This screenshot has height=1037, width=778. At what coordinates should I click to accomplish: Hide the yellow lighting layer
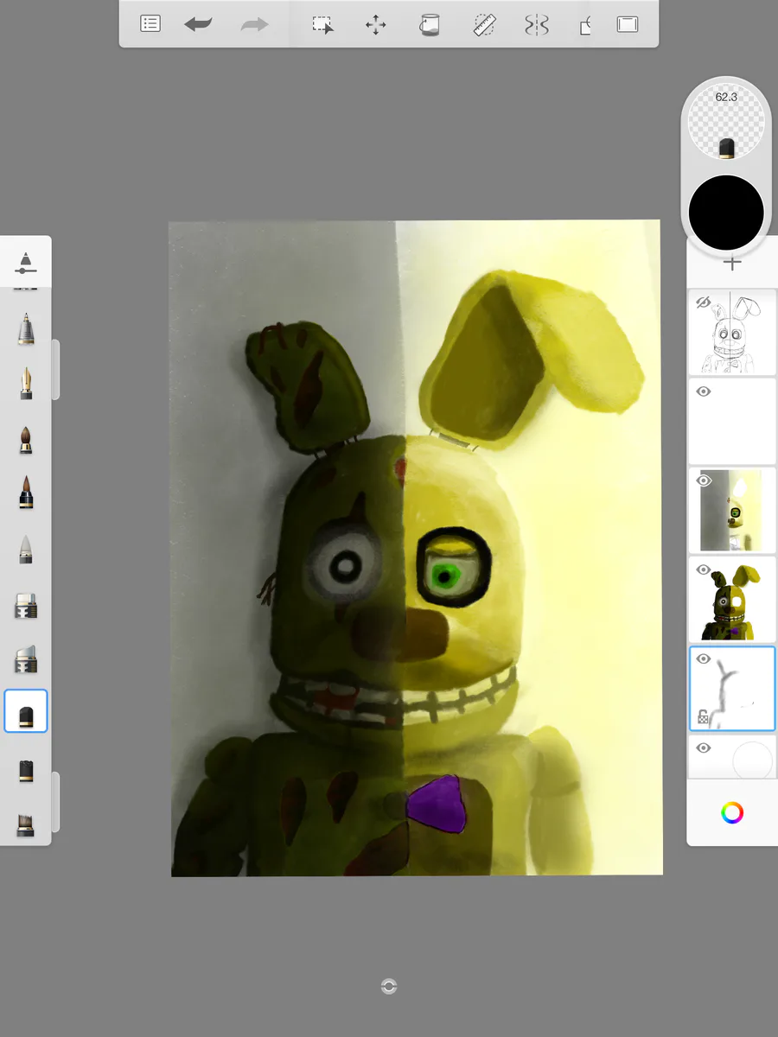click(703, 480)
